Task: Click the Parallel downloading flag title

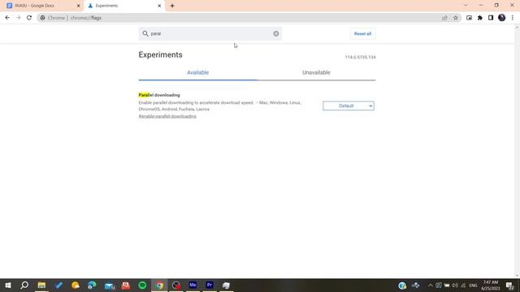Action: coord(159,95)
